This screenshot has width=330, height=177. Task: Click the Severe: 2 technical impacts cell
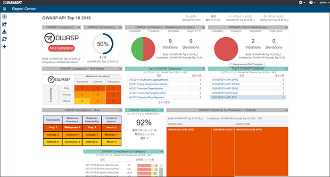(x=111, y=128)
